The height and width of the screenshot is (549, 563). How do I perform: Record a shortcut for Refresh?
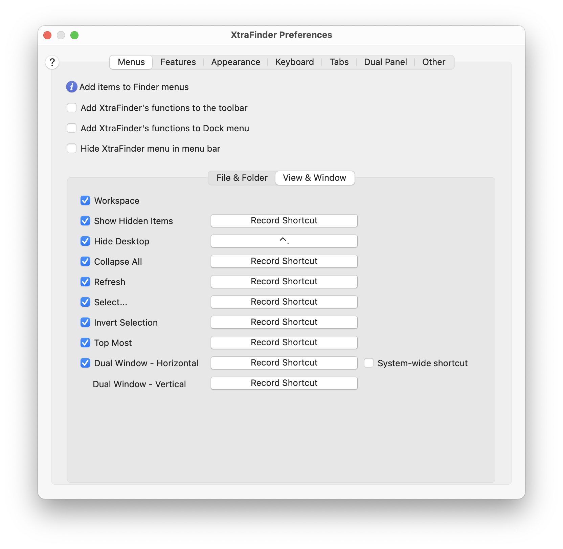pos(284,282)
